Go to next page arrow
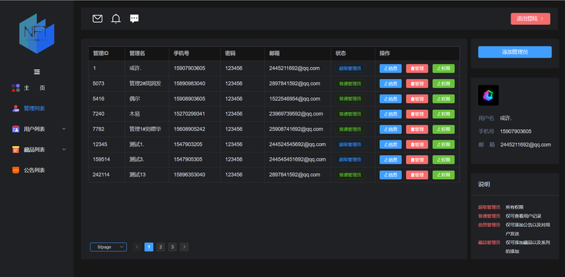 tap(184, 247)
